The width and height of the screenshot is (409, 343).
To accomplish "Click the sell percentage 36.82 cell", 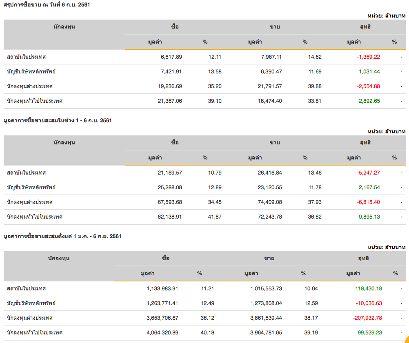I will click(x=315, y=217).
